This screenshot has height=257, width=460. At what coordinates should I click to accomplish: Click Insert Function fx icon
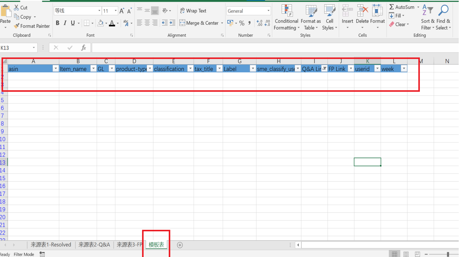[x=83, y=48]
